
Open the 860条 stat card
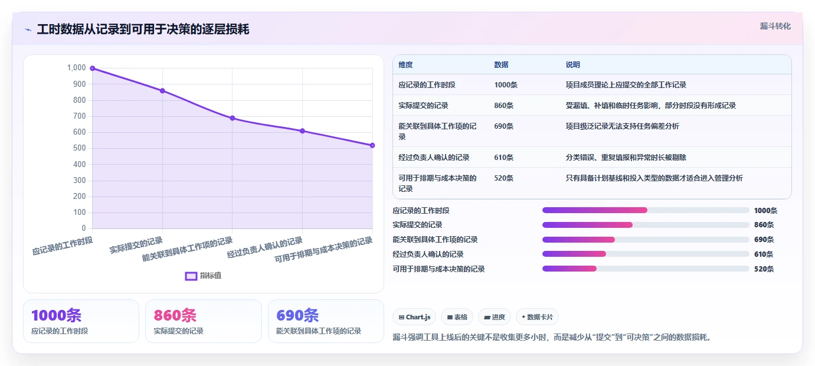click(x=203, y=321)
